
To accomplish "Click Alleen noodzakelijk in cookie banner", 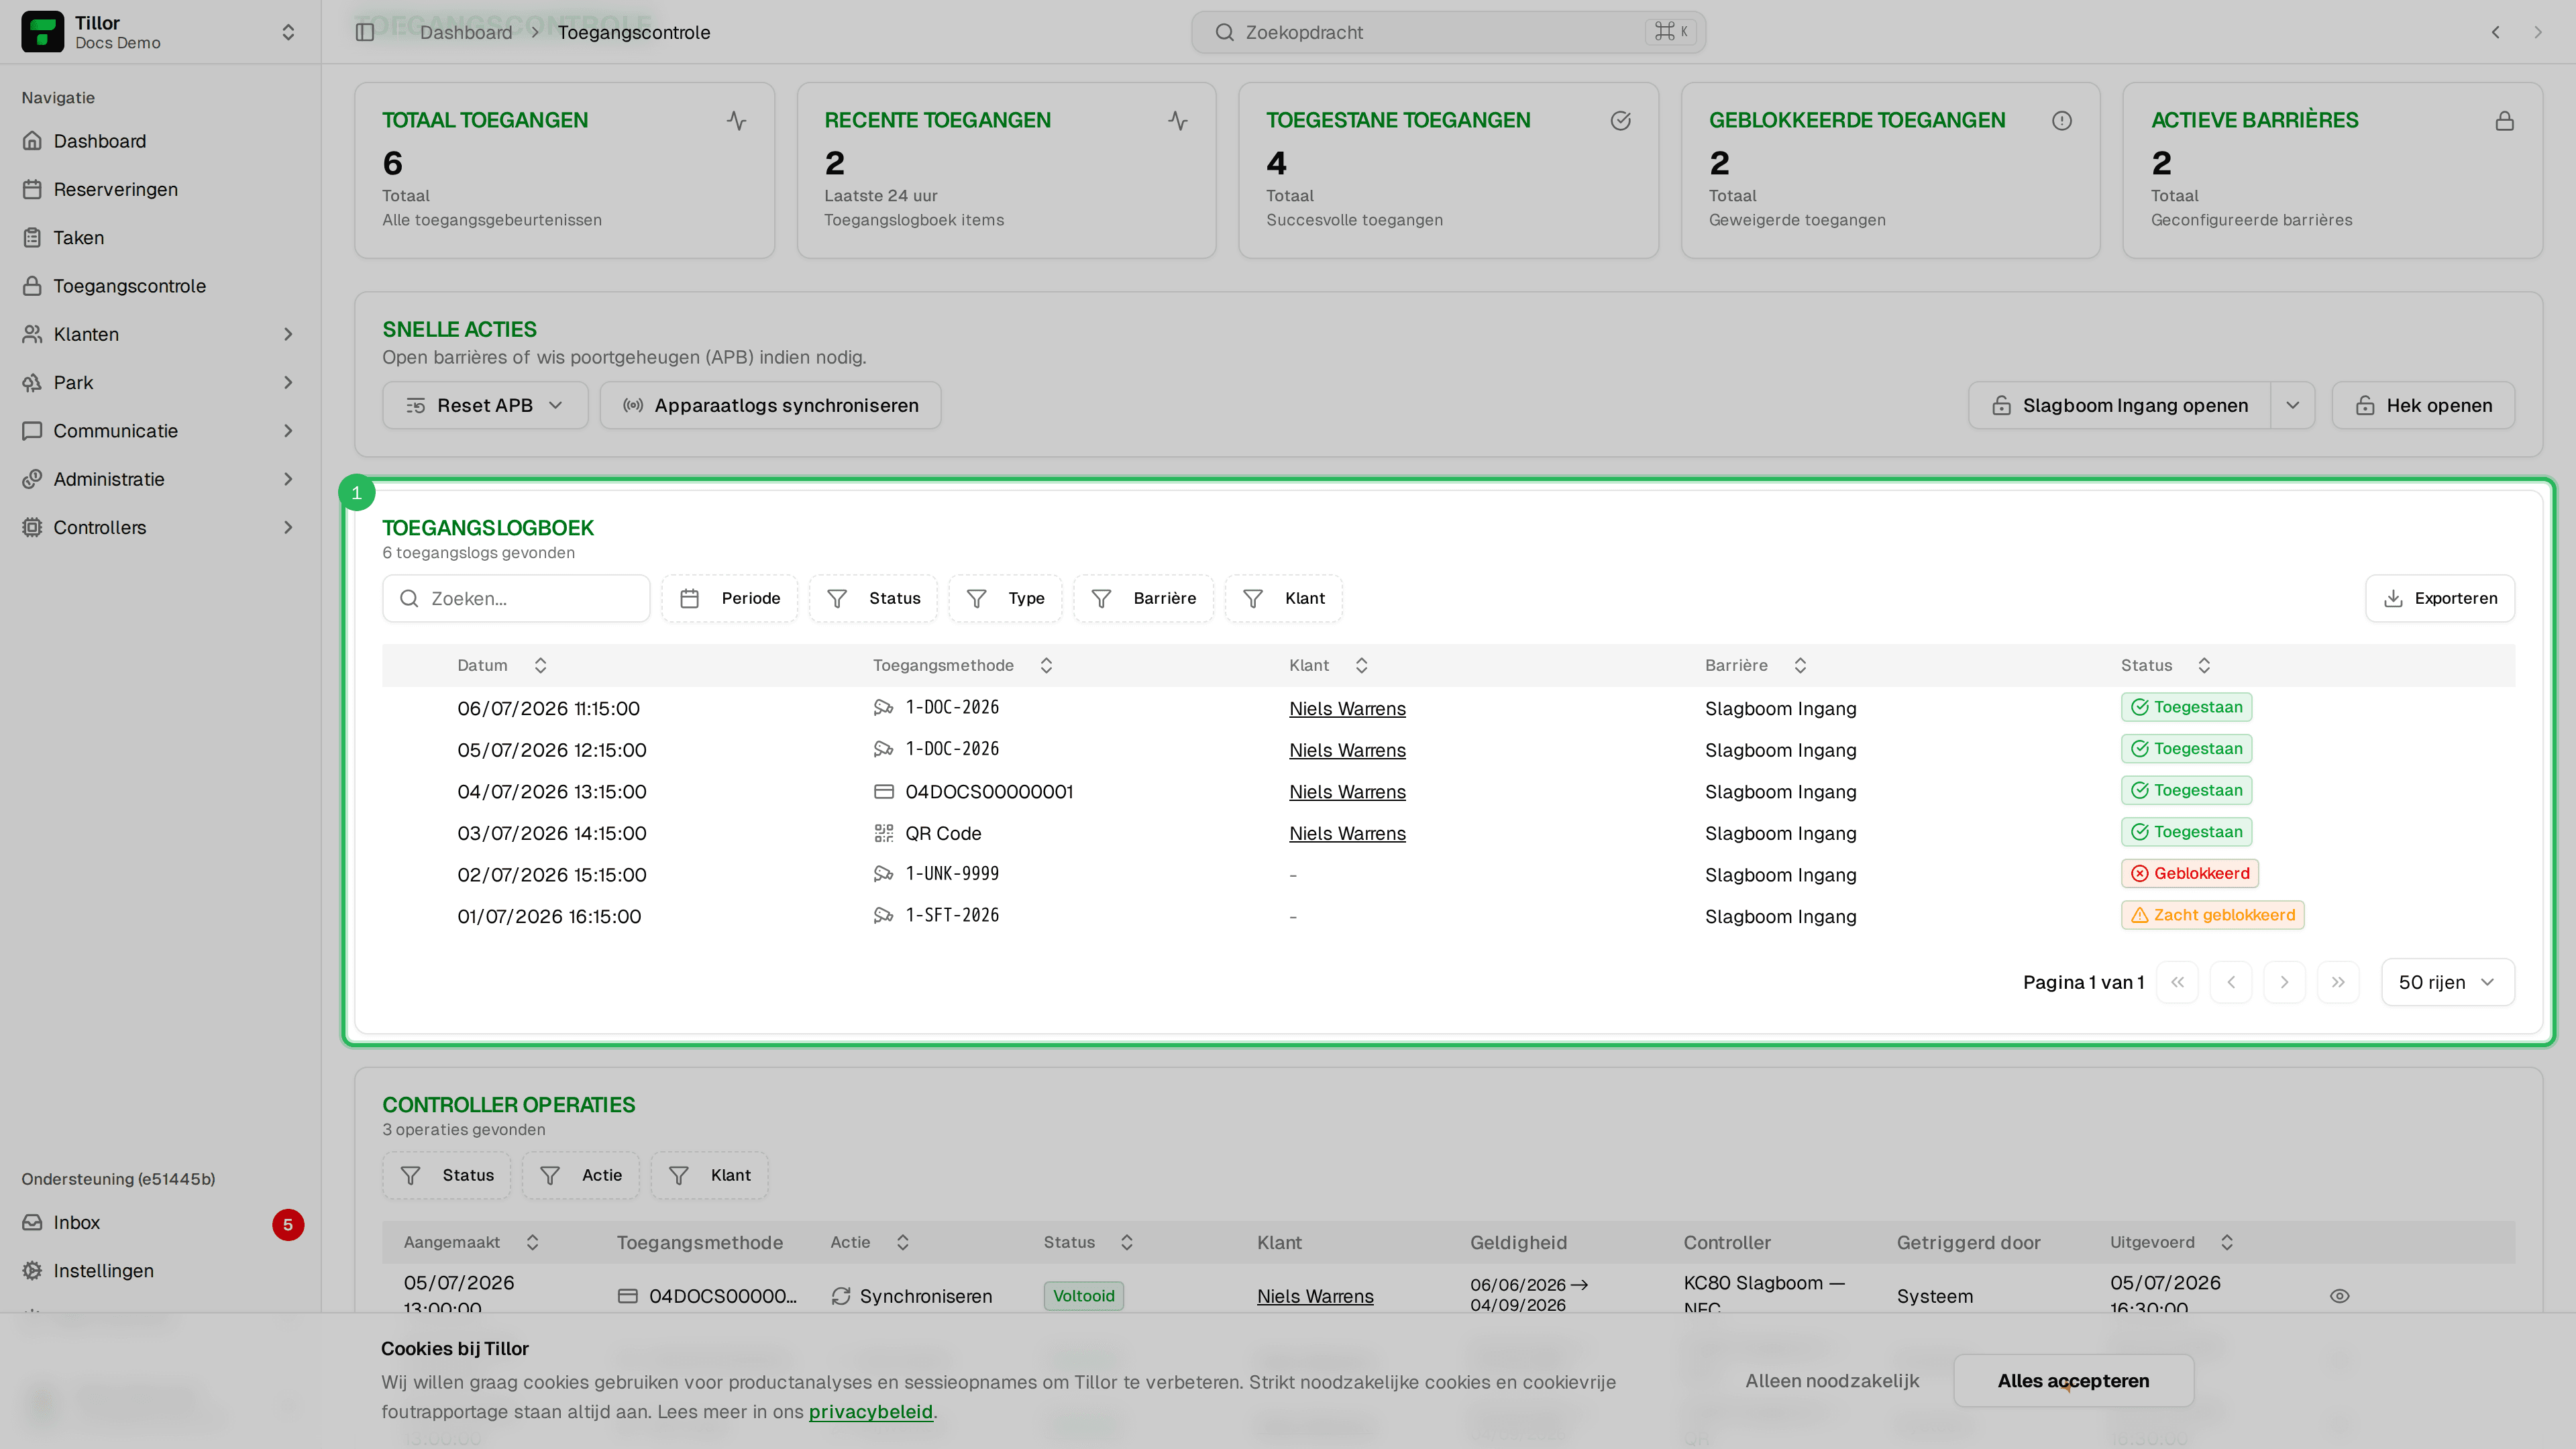I will point(1832,1381).
